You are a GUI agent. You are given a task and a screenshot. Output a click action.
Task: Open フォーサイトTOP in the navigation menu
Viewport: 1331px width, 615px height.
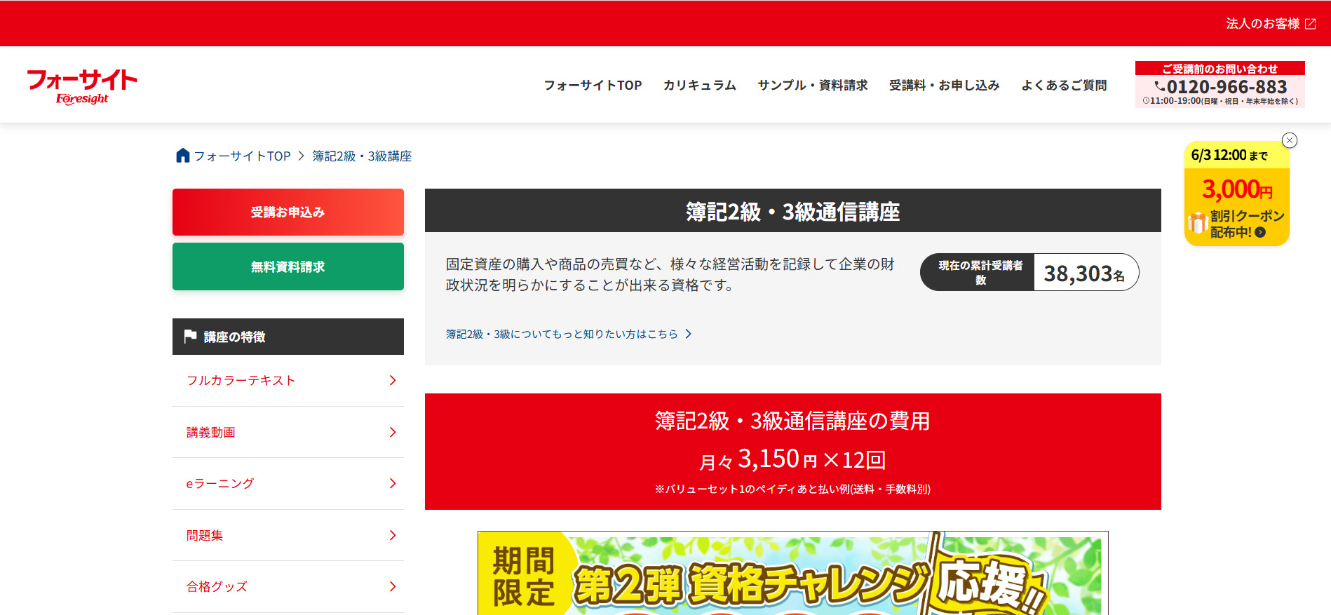pos(593,85)
